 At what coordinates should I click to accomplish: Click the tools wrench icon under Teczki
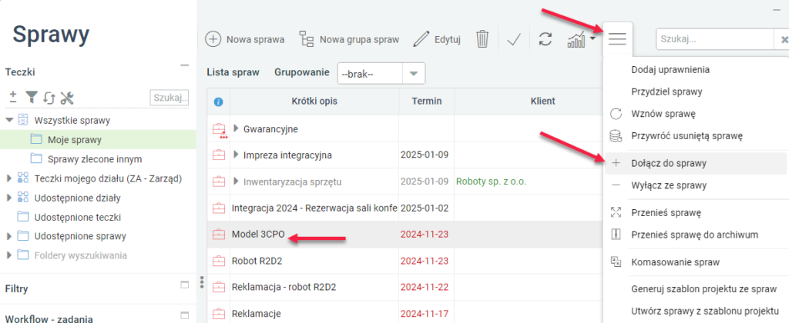coord(67,98)
